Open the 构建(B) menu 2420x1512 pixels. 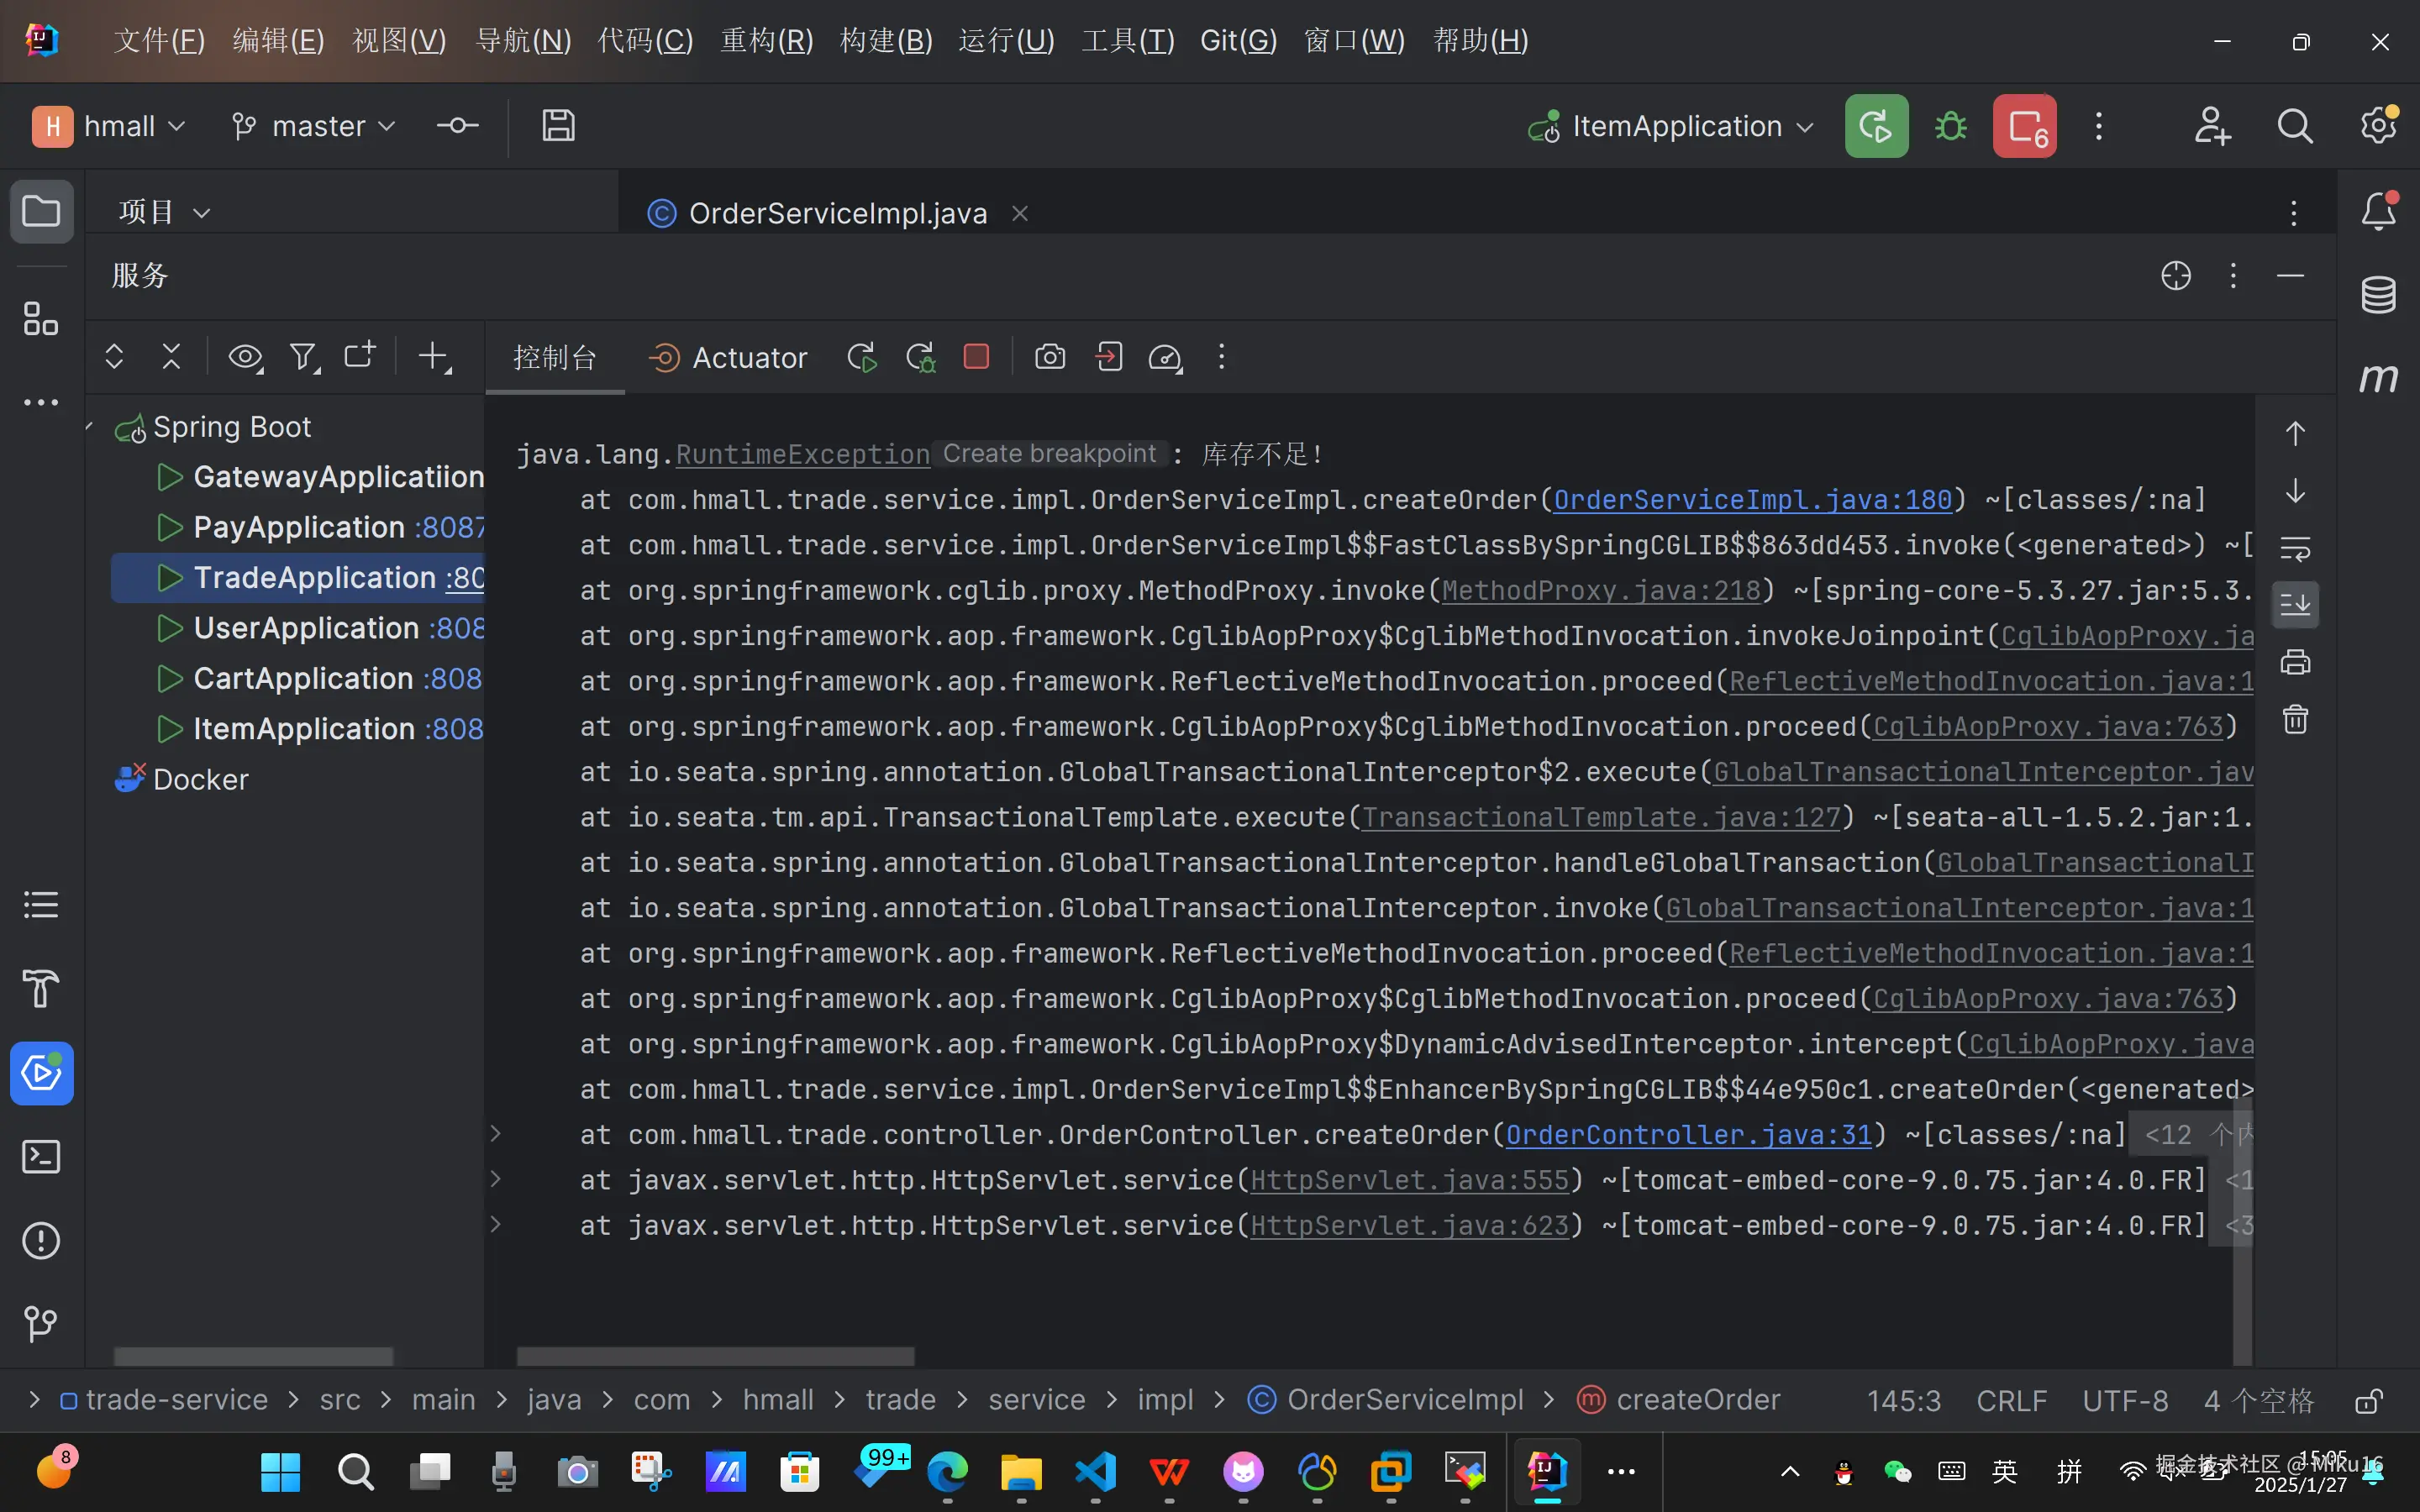point(886,41)
